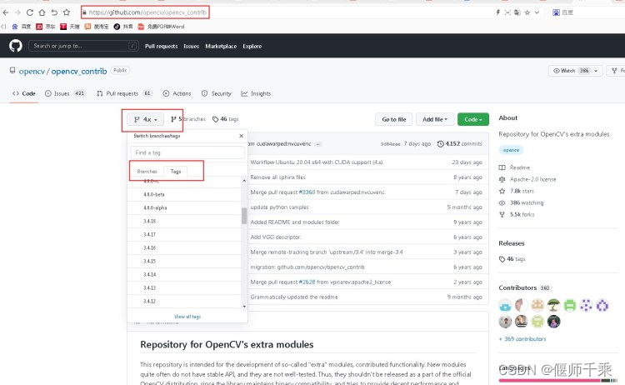625x385 pixels.
Task: Click the 46 tags link near branch selector
Action: point(226,119)
